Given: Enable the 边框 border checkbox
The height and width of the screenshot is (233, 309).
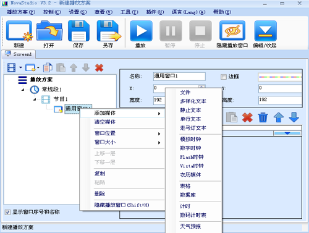Looking at the screenshot, I should 224,77.
